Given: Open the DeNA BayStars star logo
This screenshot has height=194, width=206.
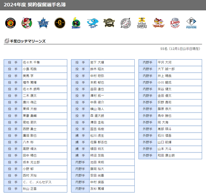Looking at the screenshot, I should pyautogui.click(x=43, y=23).
